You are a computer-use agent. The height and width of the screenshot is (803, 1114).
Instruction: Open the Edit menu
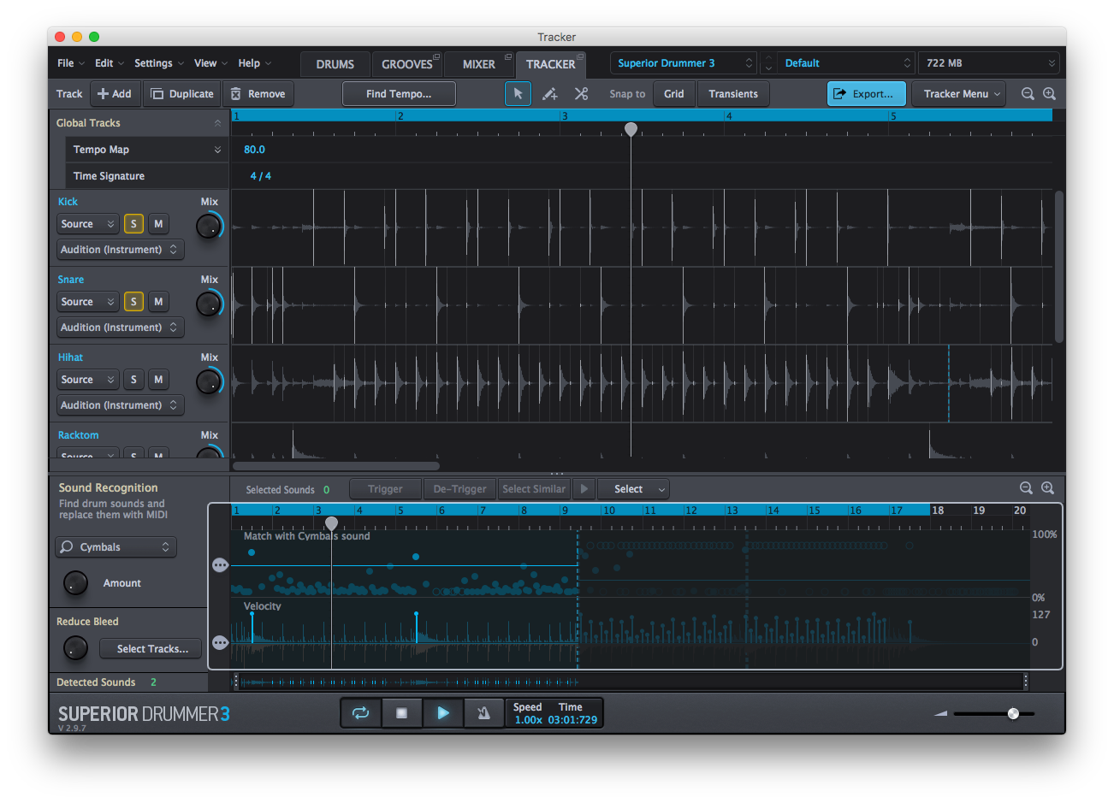pyautogui.click(x=109, y=63)
